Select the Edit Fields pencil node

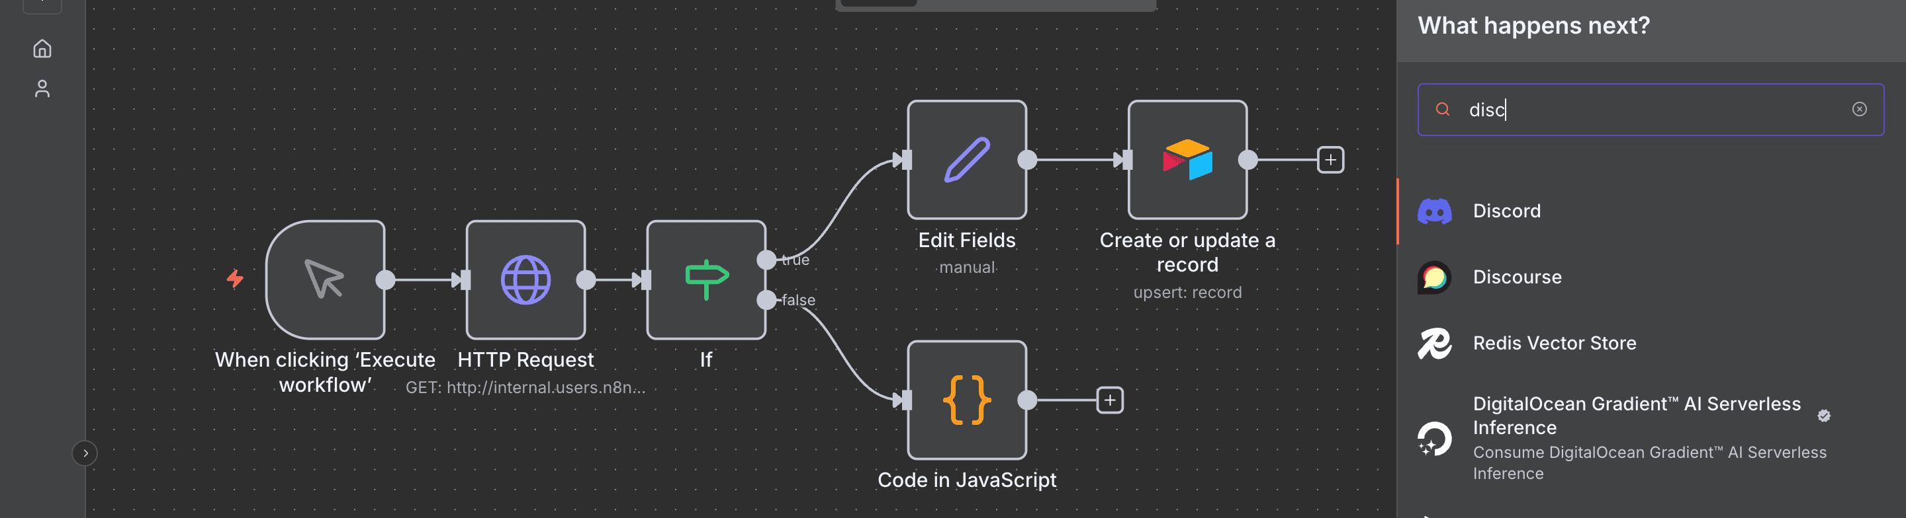[966, 160]
